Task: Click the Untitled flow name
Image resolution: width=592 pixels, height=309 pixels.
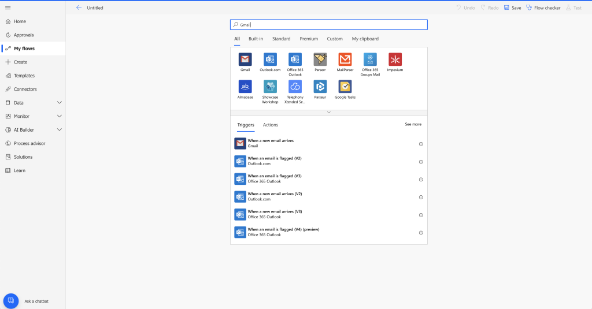Action: [95, 8]
